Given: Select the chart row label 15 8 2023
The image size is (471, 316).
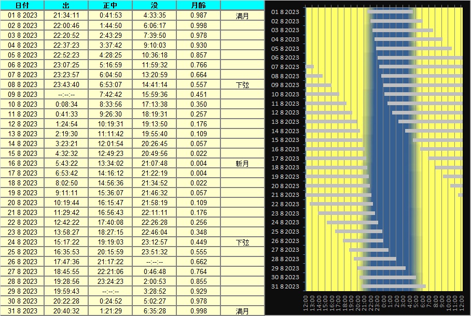Looking at the screenshot, I should 285,140.
